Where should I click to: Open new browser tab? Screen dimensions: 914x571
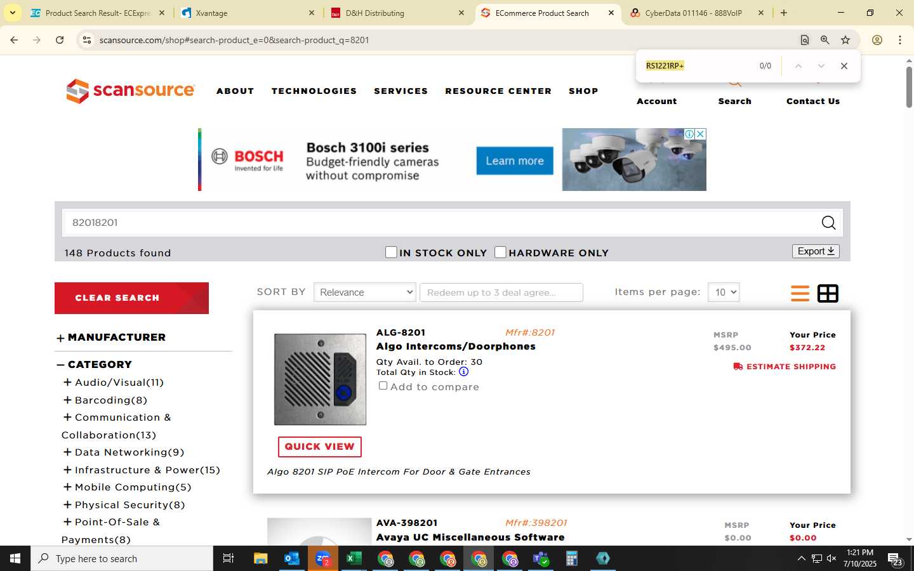pos(784,13)
